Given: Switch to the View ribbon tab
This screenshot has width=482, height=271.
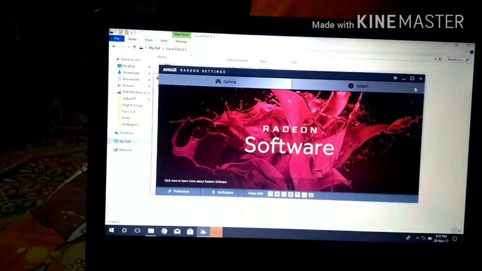Looking at the screenshot, I should (x=164, y=41).
